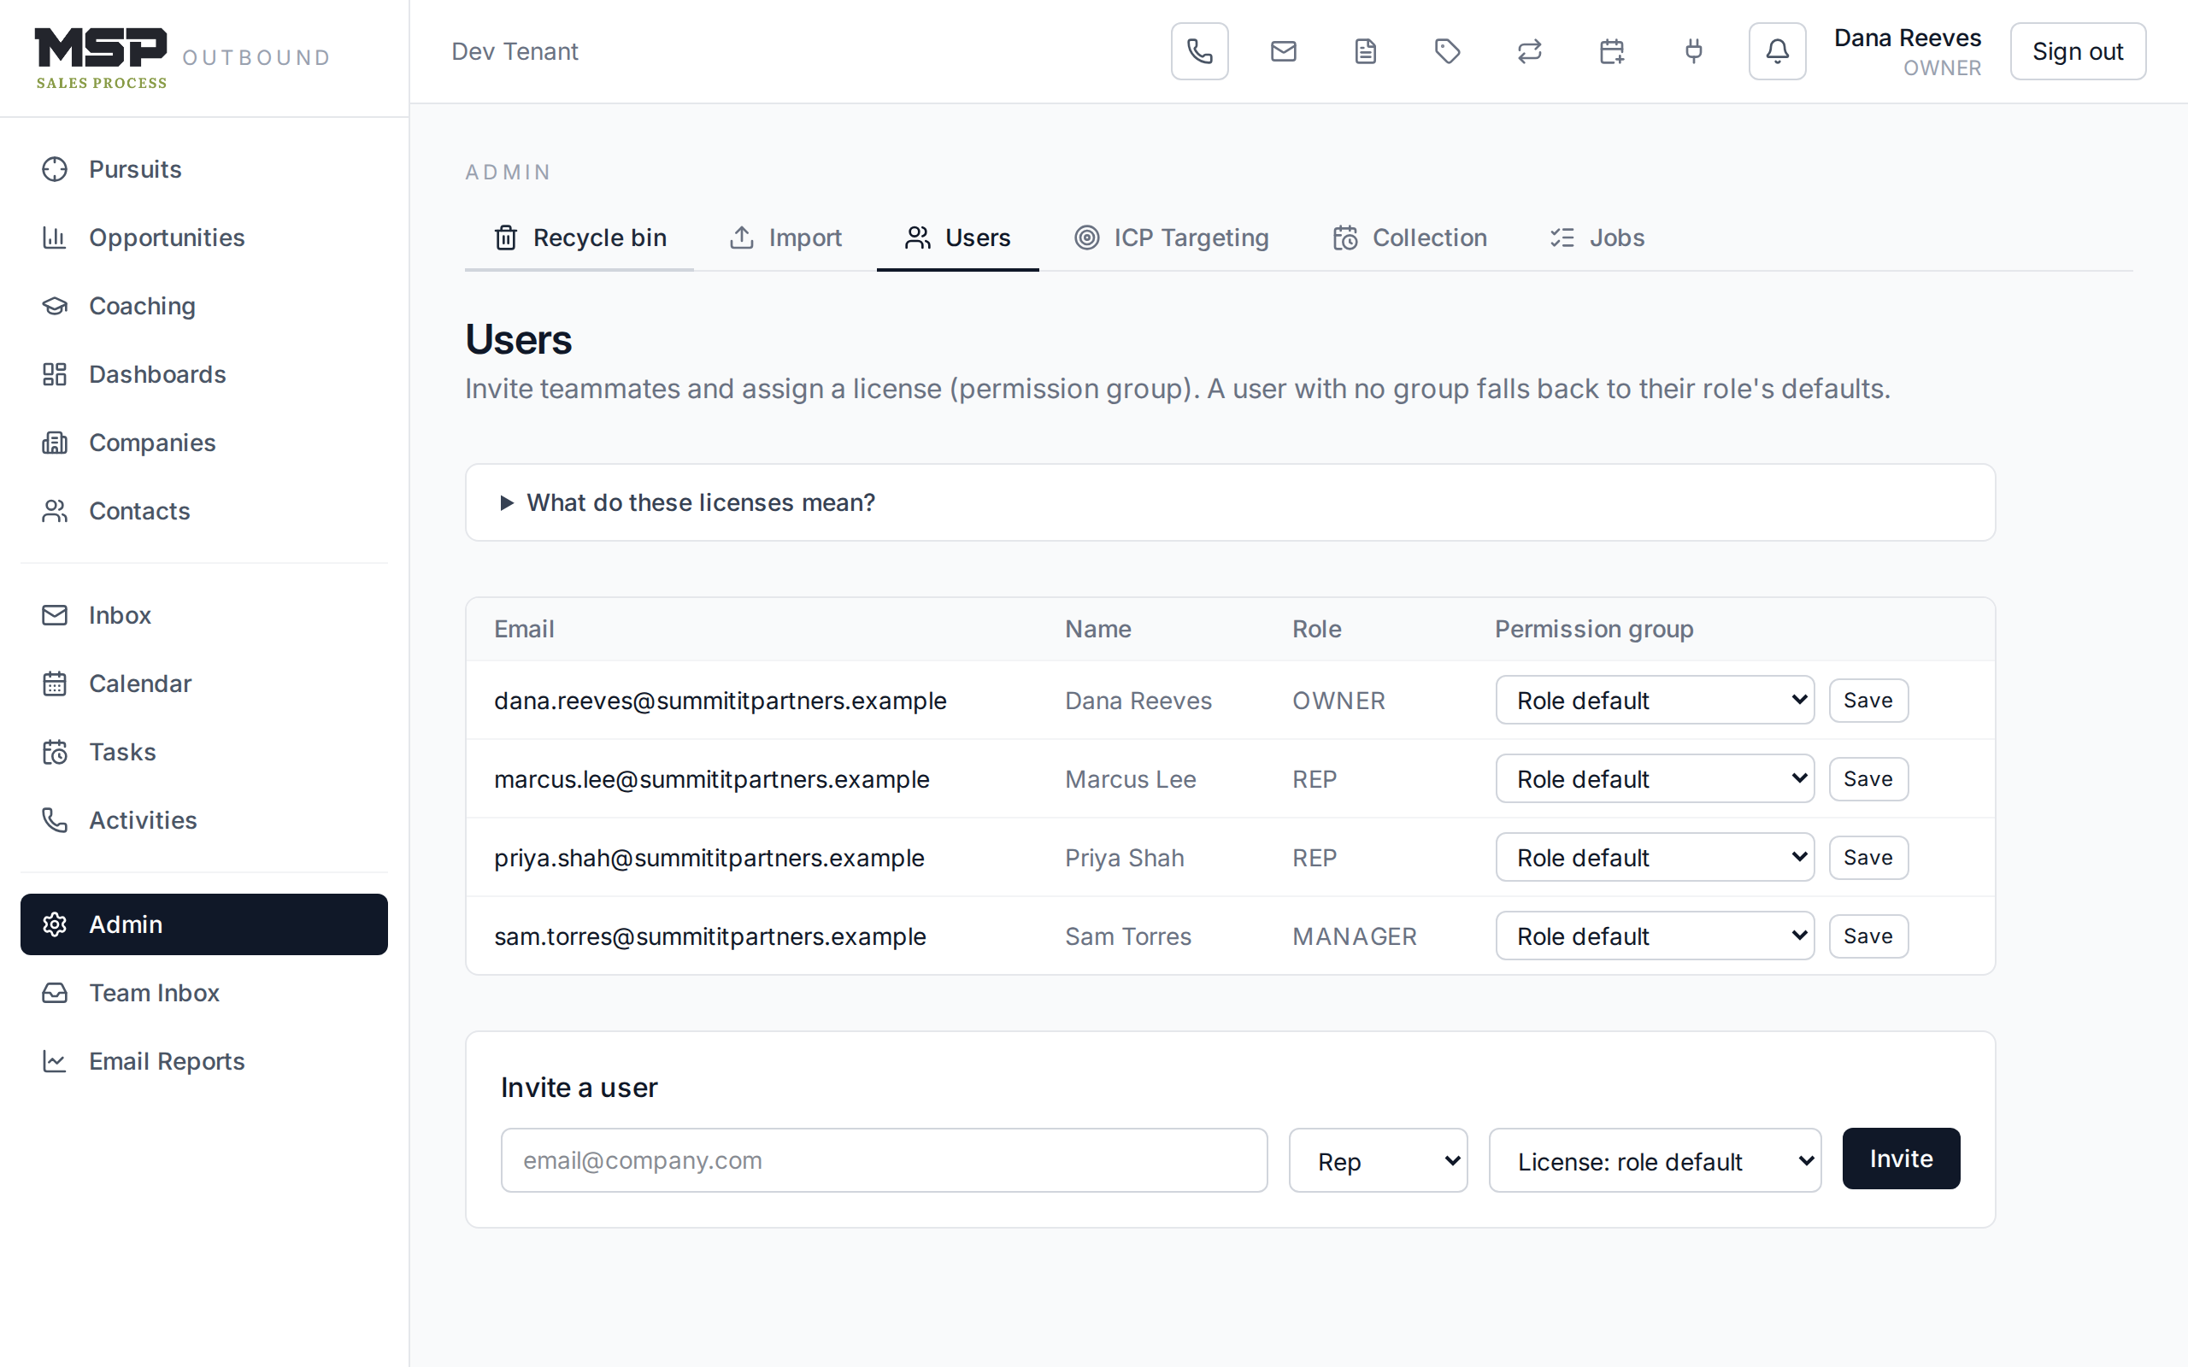Open Tasks in the sidebar
This screenshot has height=1367, width=2188.
[203, 752]
